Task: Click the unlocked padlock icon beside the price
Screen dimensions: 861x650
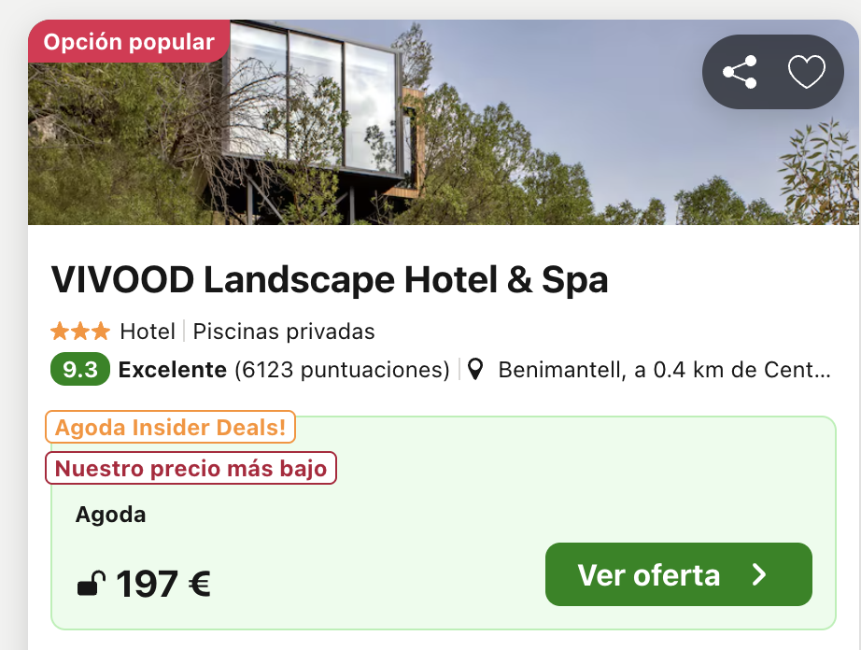Action: point(92,584)
